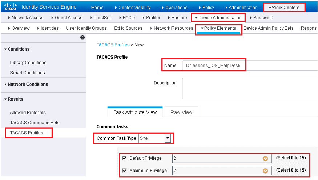Screen dimensions: 318x180
Task: Expand the Administration menu
Action: 241,8
